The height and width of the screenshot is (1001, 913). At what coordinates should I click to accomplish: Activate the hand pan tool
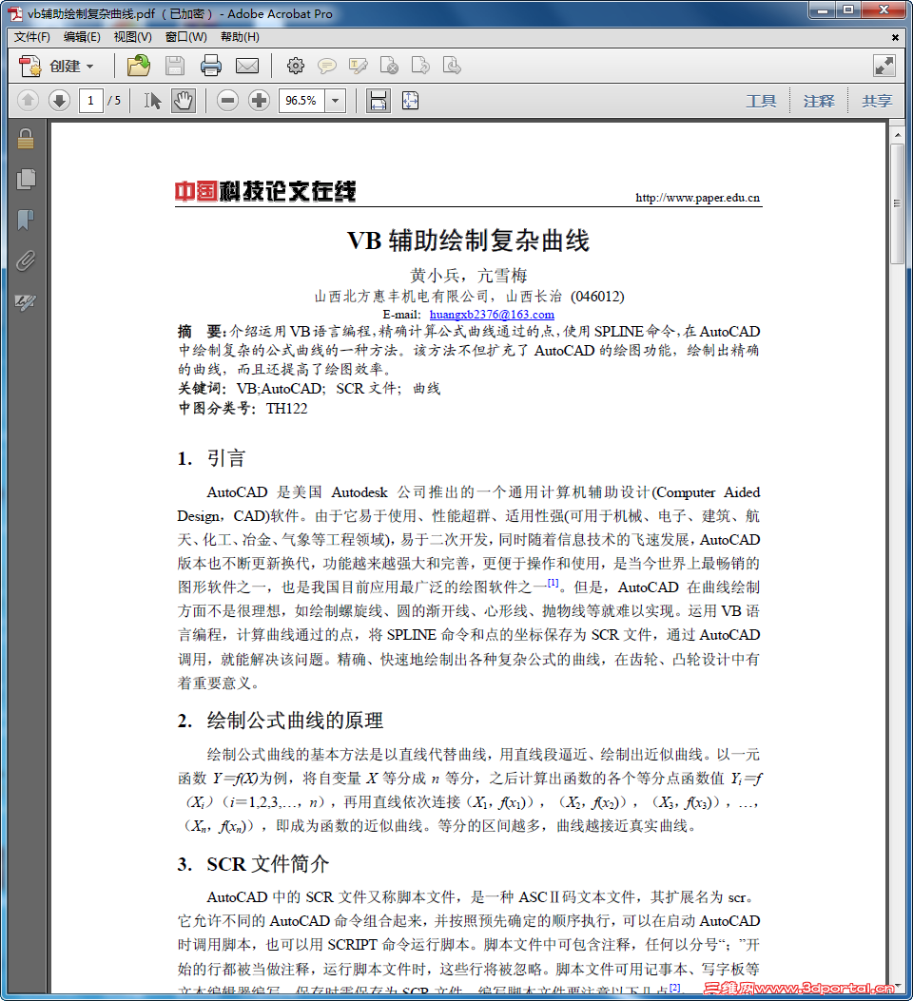coord(184,100)
